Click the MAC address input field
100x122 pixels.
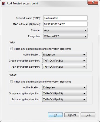pyautogui.click(x=65, y=24)
